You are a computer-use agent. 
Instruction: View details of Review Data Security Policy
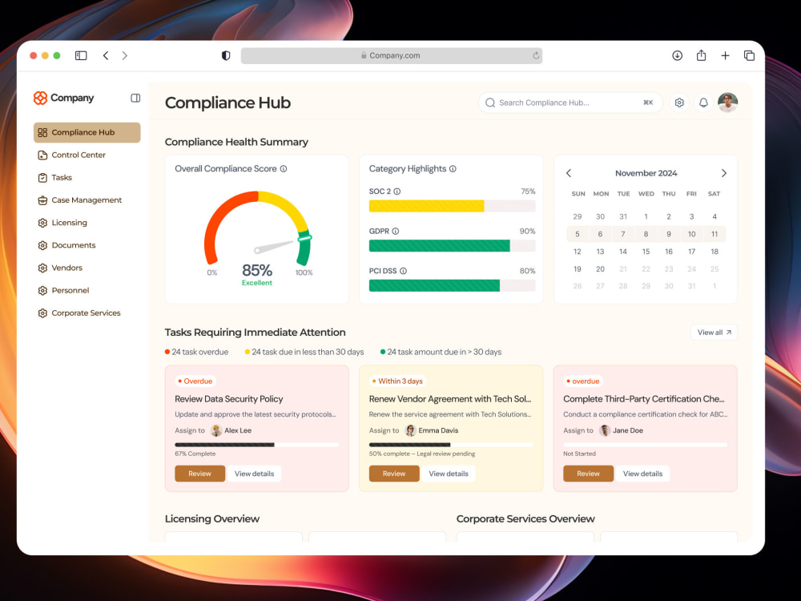pos(255,474)
